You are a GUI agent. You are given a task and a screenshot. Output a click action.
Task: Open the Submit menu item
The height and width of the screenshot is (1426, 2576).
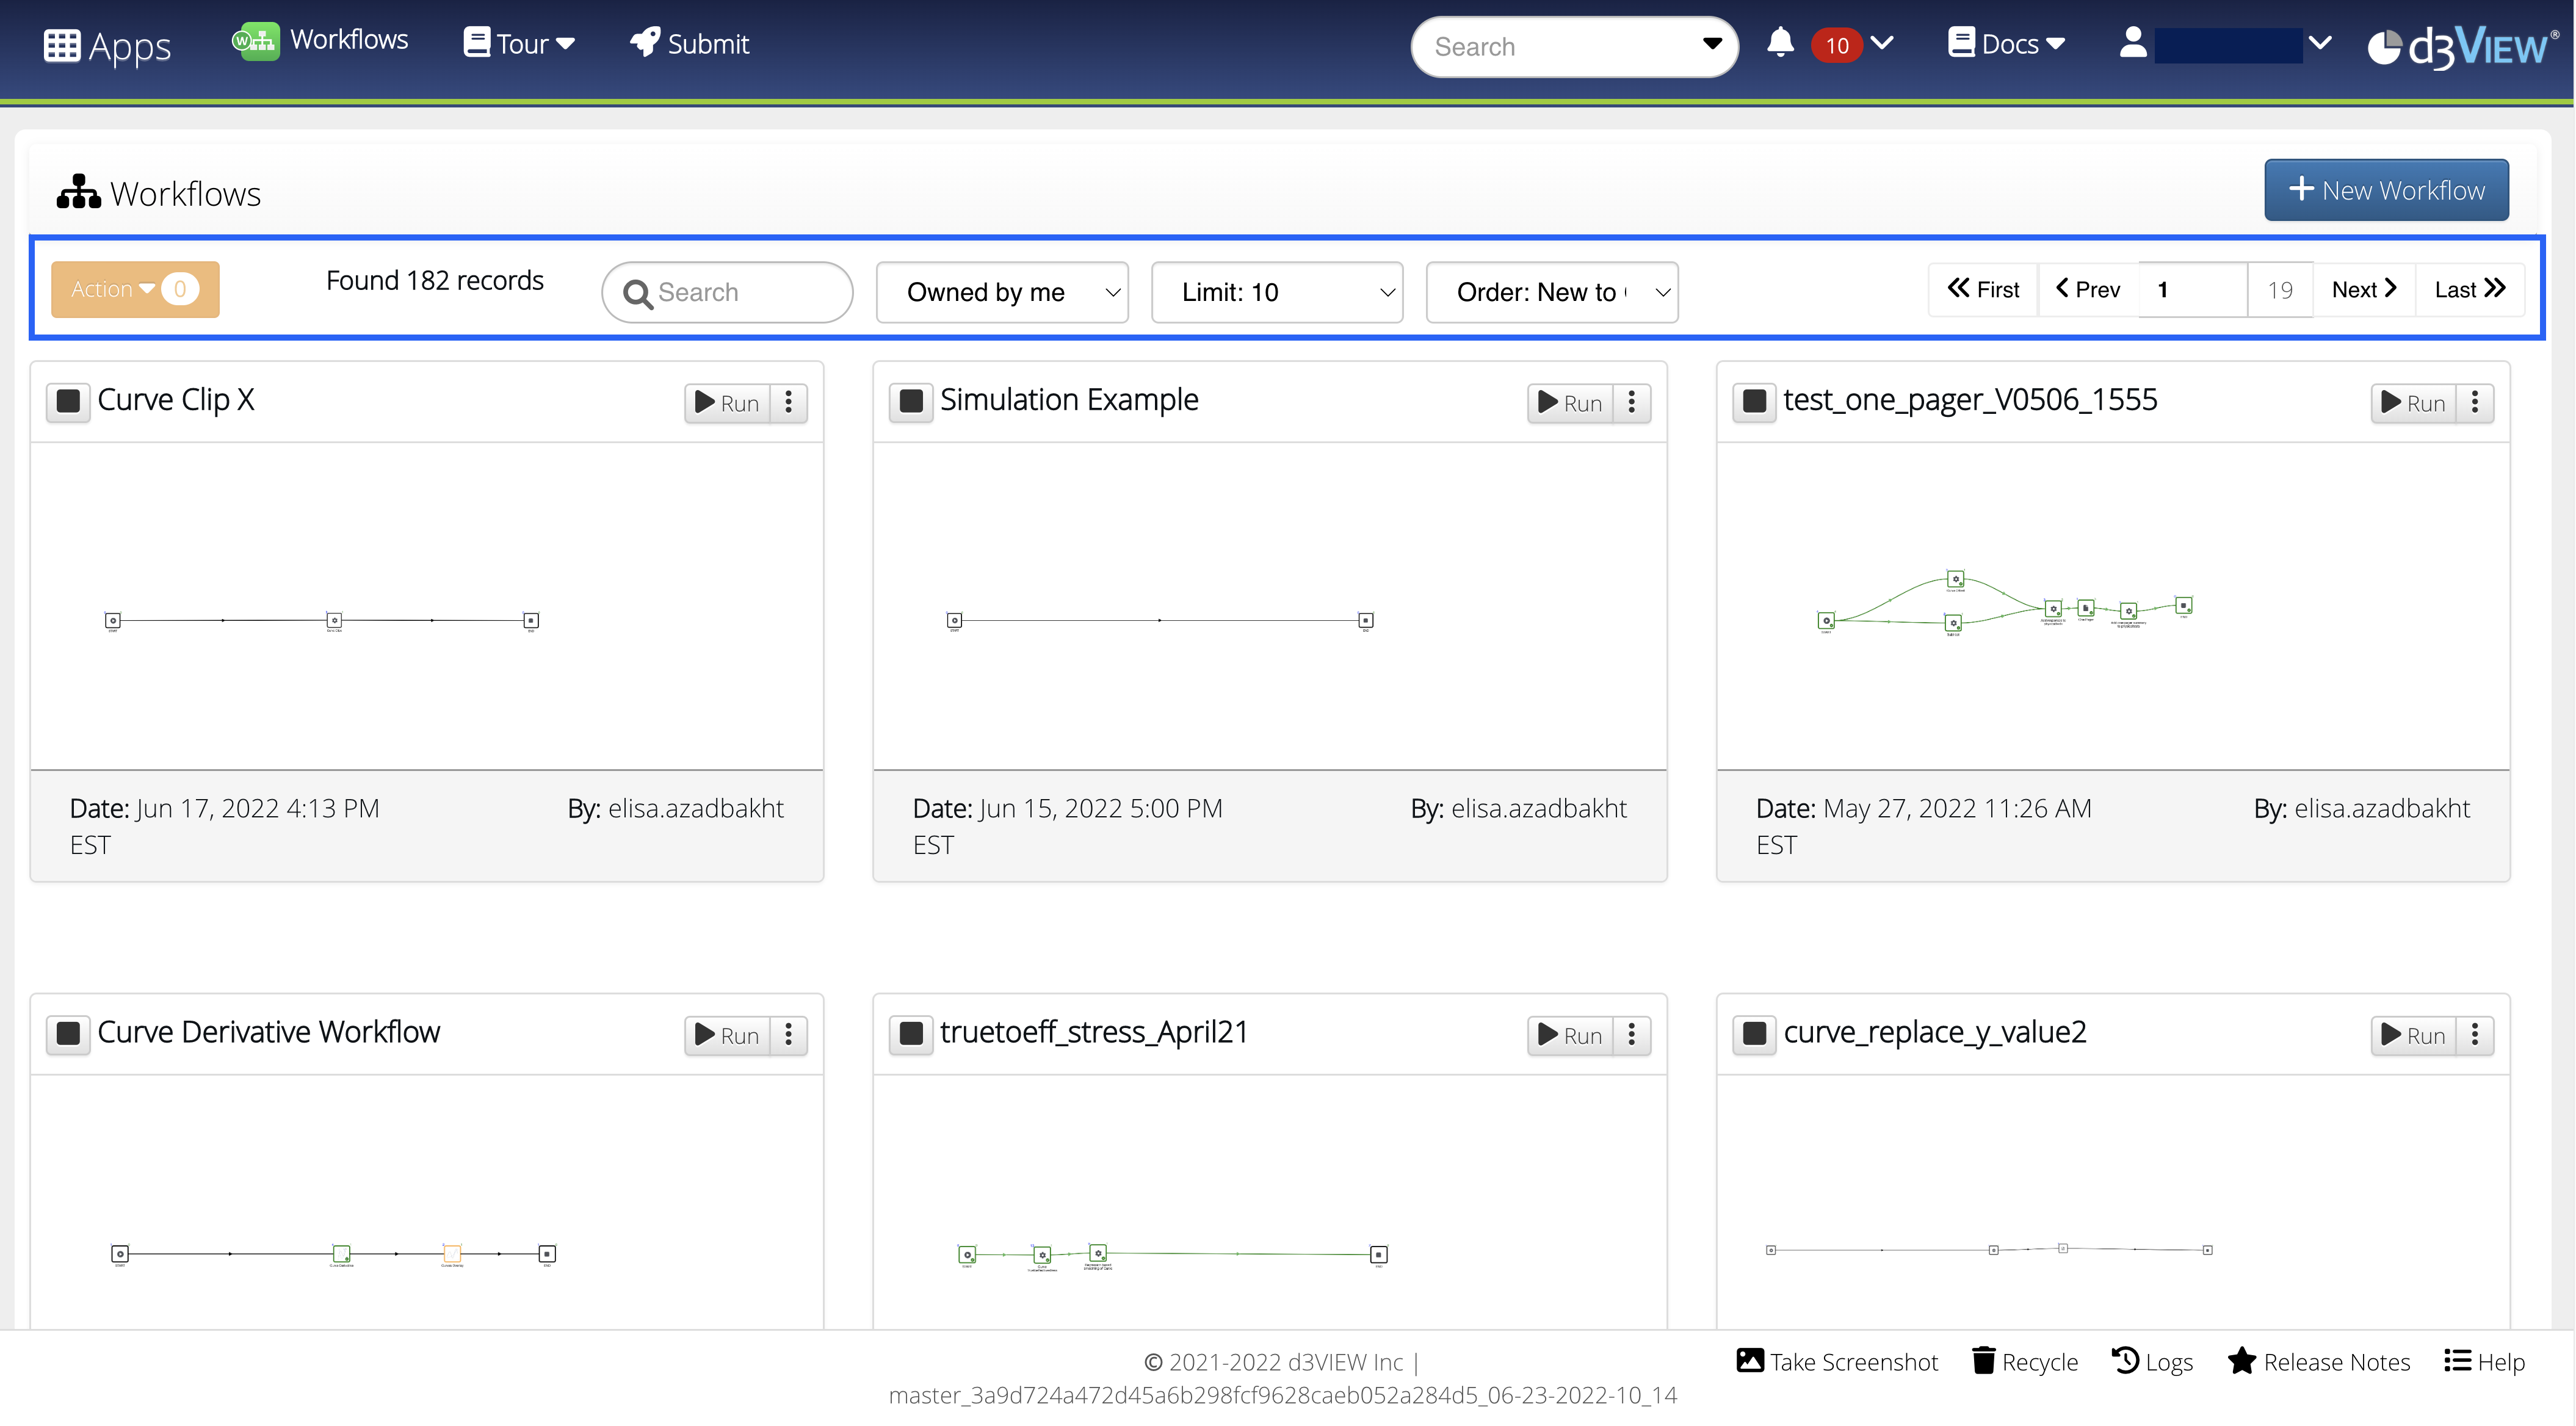[x=689, y=43]
